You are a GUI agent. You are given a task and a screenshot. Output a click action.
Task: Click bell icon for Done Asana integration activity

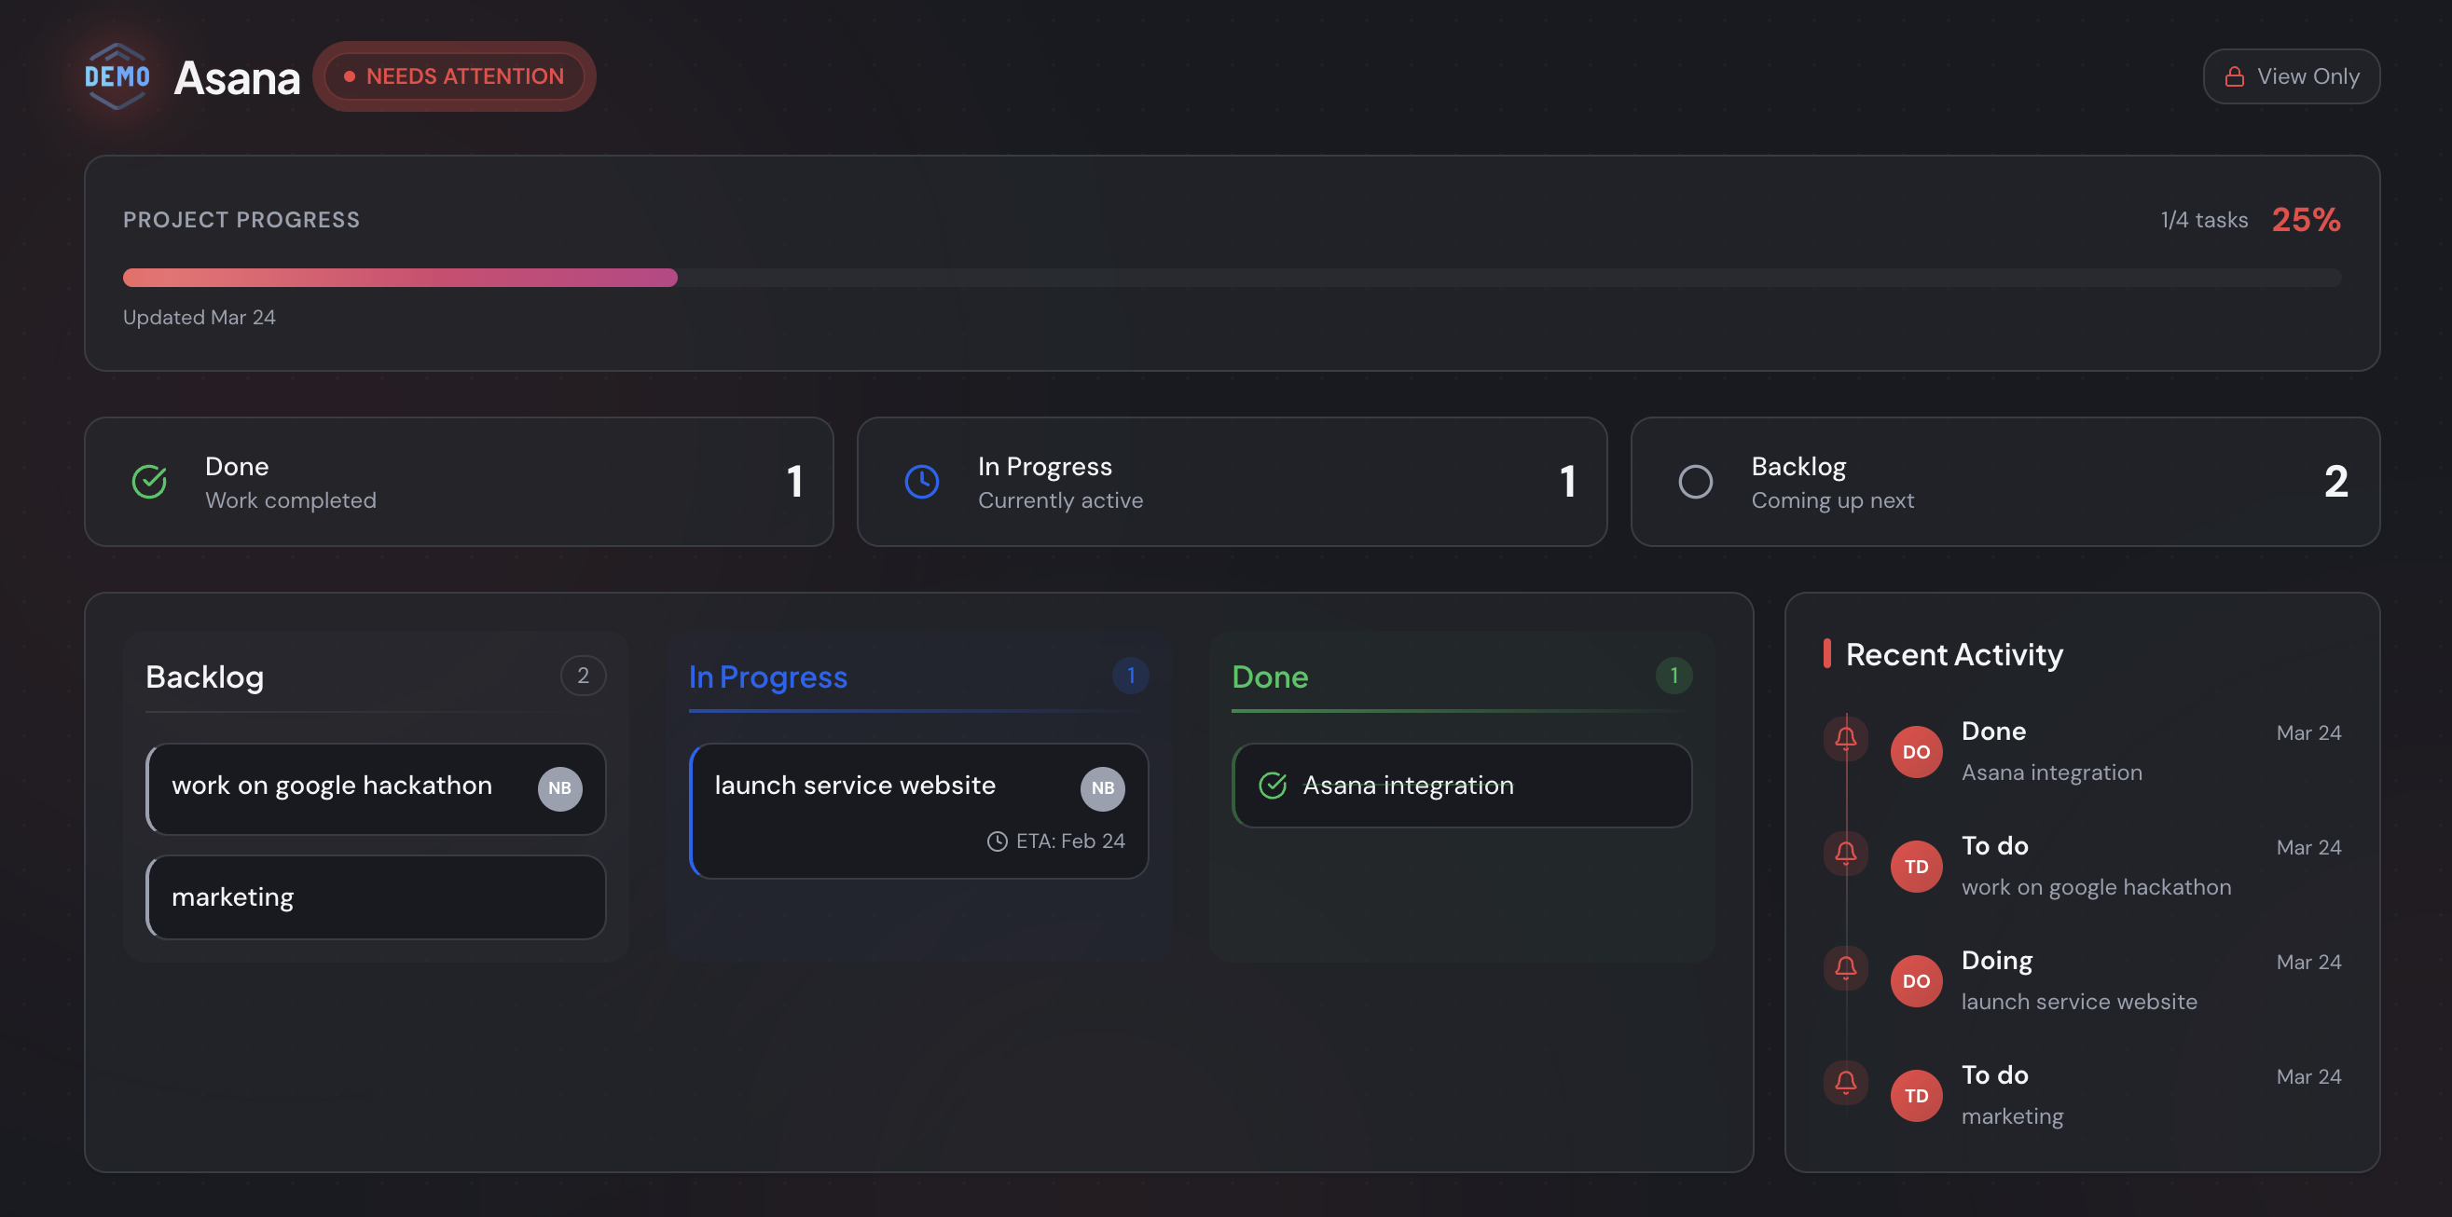(1845, 737)
